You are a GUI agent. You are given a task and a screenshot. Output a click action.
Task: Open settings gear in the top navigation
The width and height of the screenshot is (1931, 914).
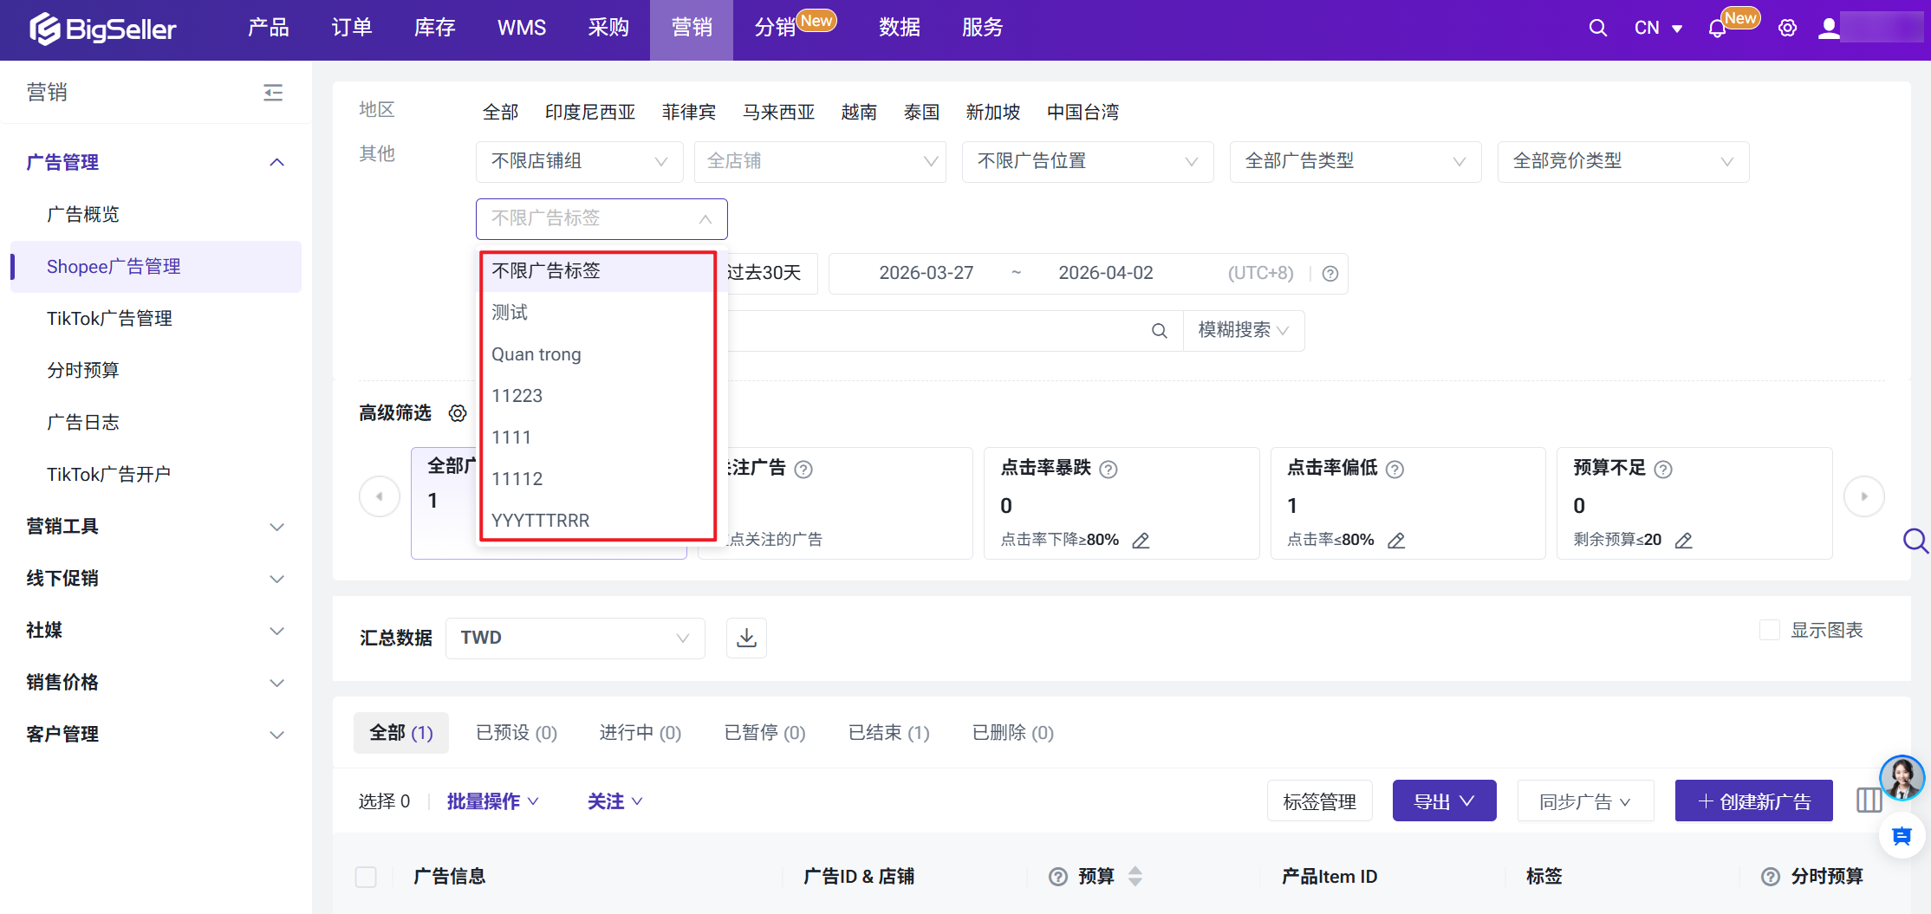1787,29
